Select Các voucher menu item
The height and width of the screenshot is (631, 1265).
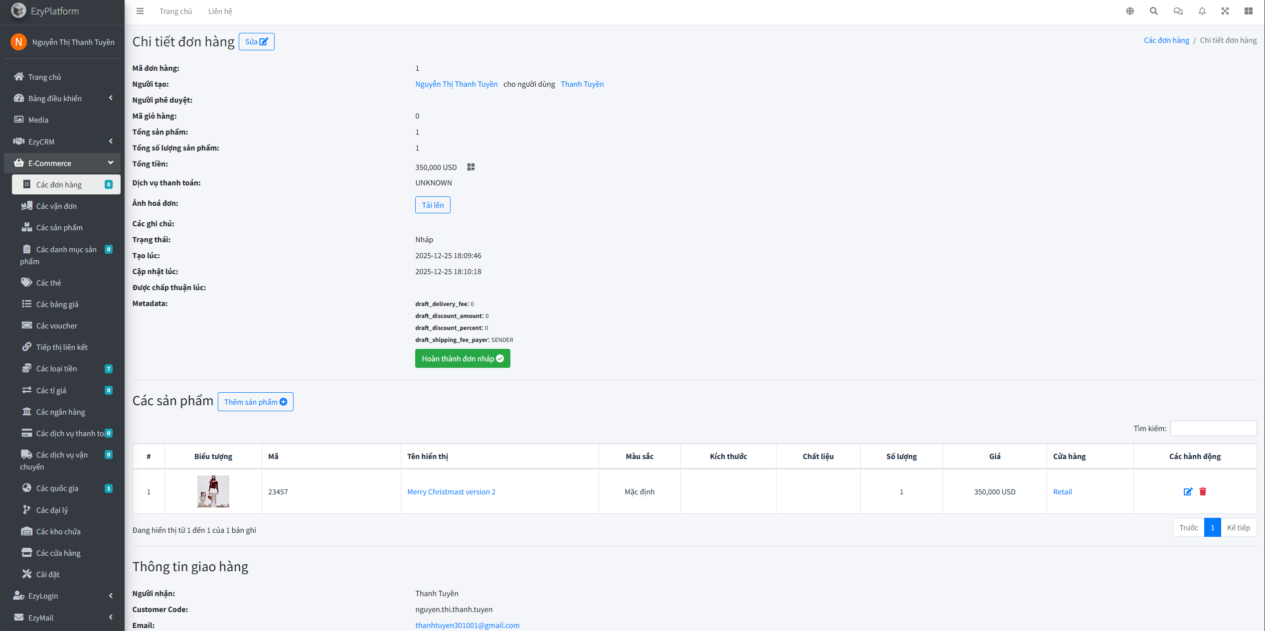tap(57, 326)
